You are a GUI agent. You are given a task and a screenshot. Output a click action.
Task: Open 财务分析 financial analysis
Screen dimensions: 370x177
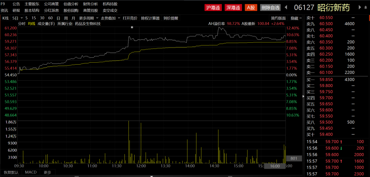[90, 4]
